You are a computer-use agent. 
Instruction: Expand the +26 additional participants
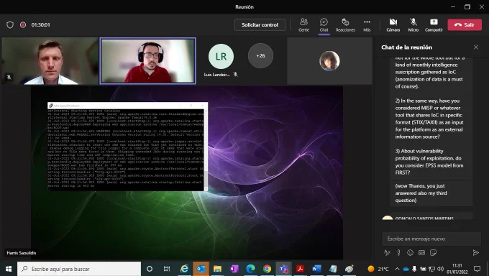(x=260, y=56)
